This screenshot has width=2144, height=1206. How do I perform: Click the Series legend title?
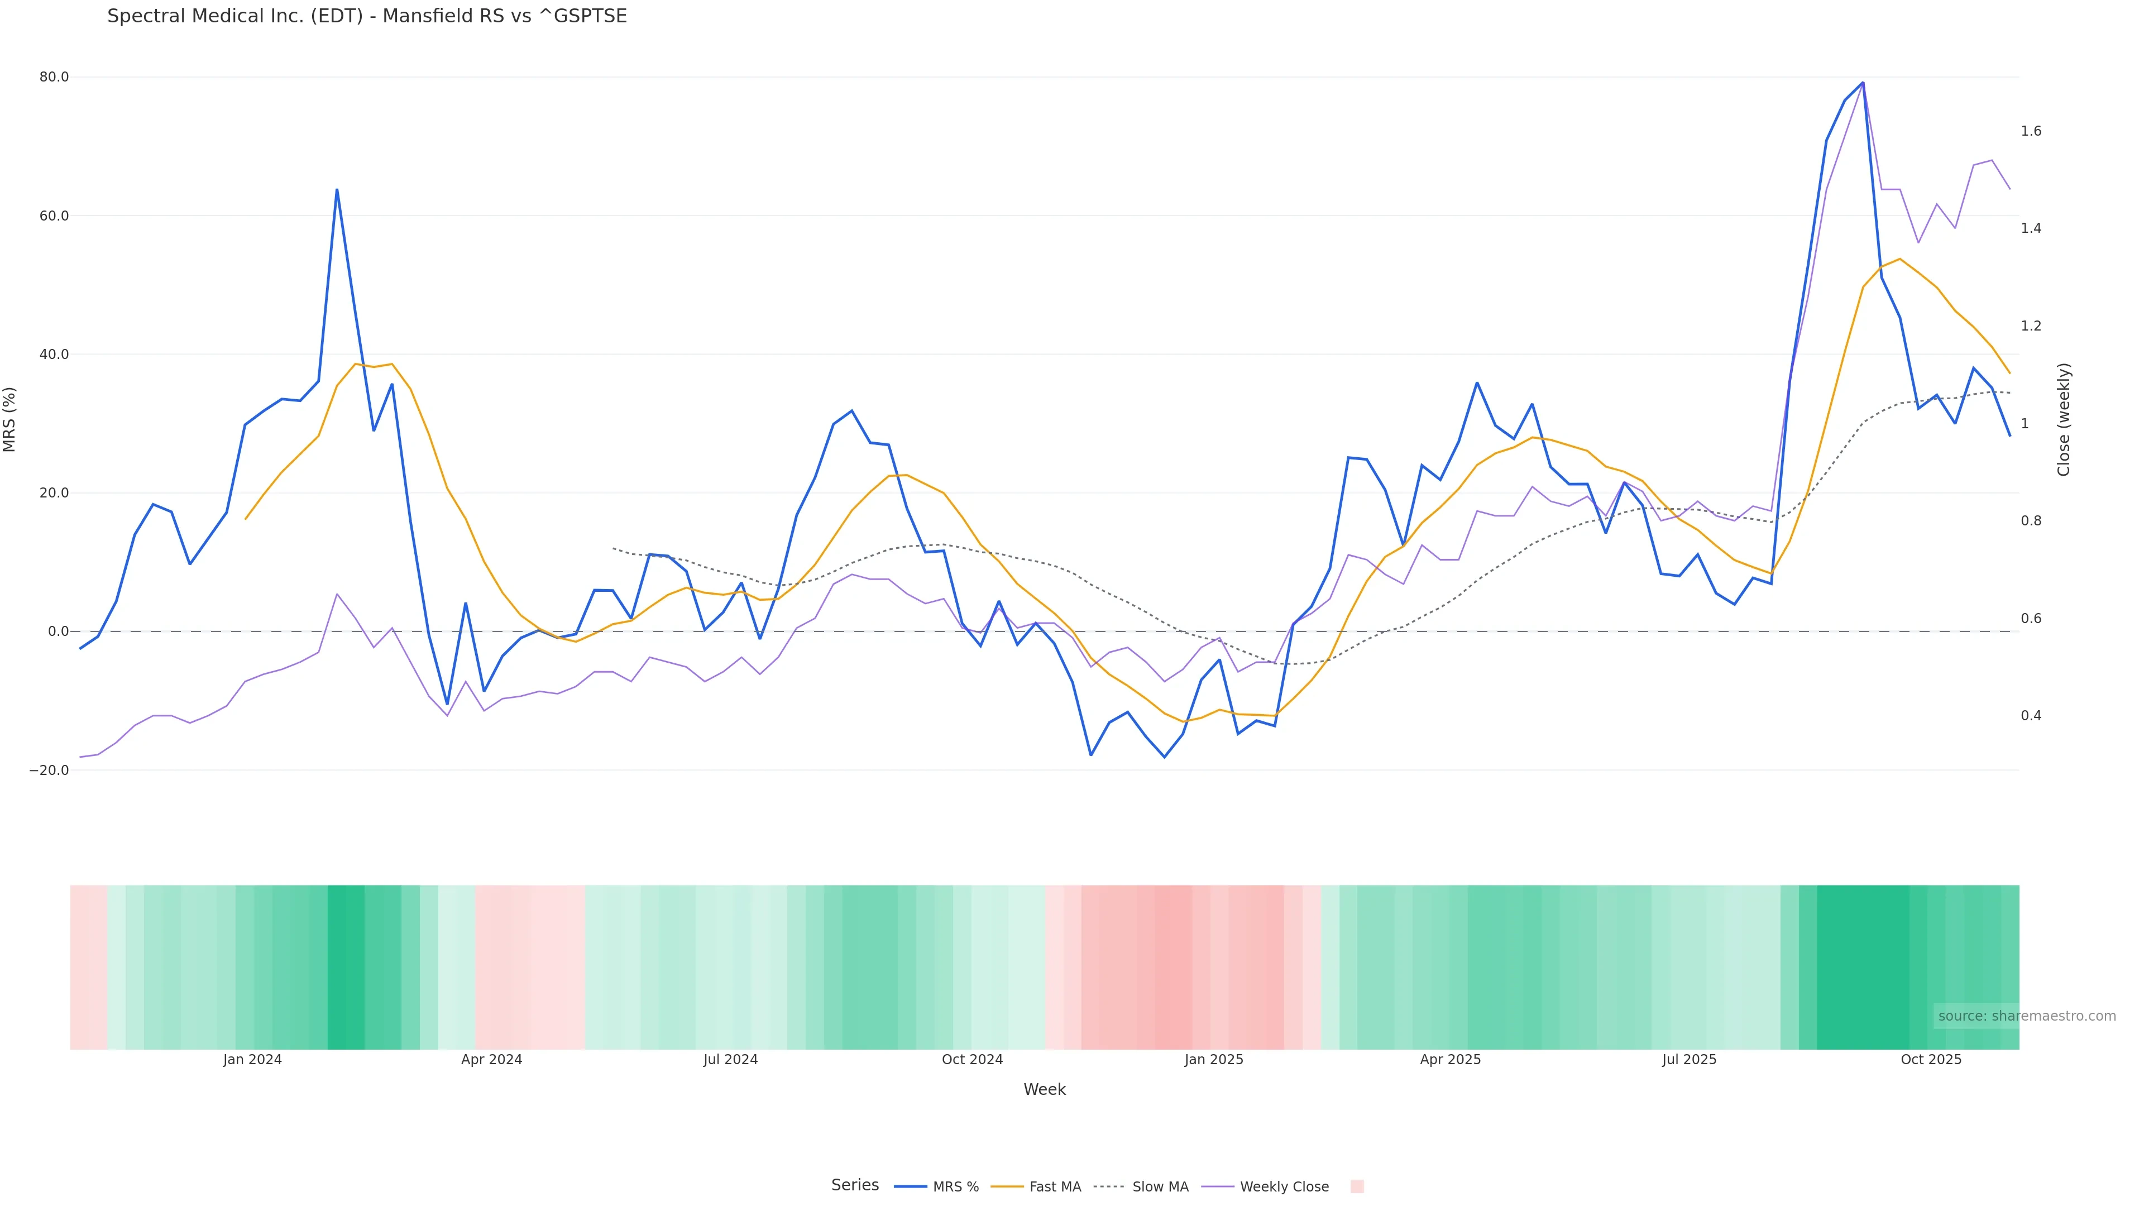tap(855, 1185)
